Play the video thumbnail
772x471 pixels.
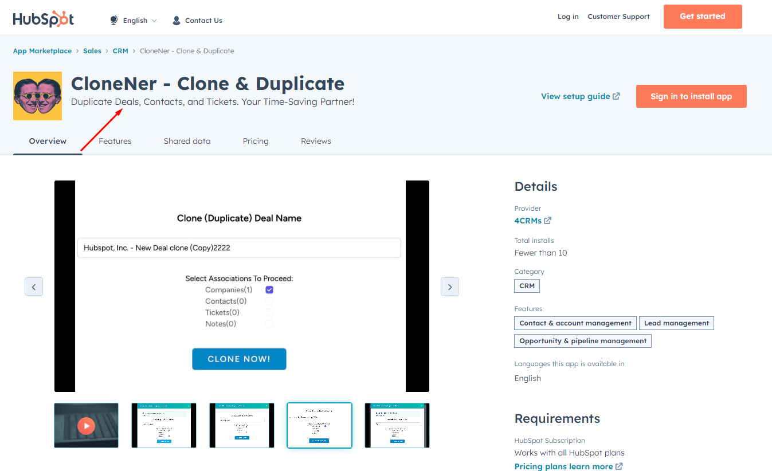[x=87, y=425]
